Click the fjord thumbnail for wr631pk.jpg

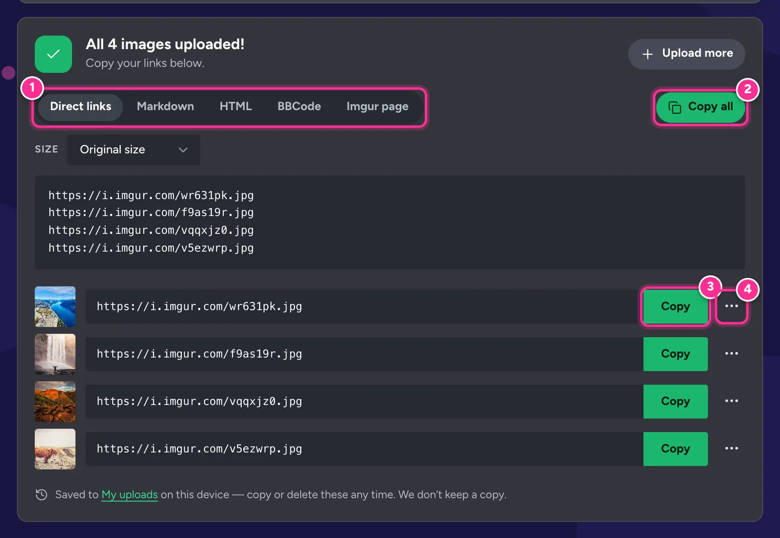click(x=55, y=307)
